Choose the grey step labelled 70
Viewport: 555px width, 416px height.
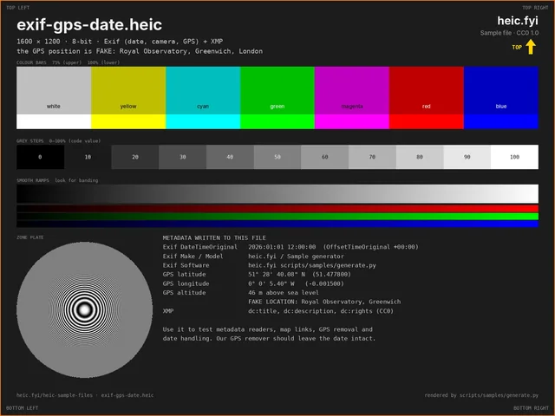pyautogui.click(x=372, y=157)
